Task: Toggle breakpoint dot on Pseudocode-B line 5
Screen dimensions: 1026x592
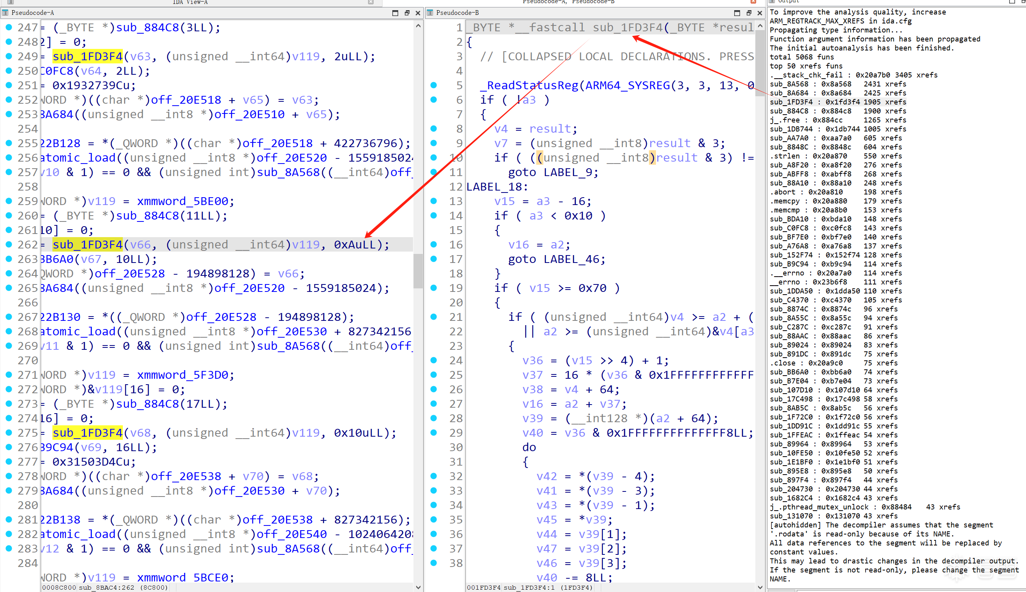Action: click(433, 85)
